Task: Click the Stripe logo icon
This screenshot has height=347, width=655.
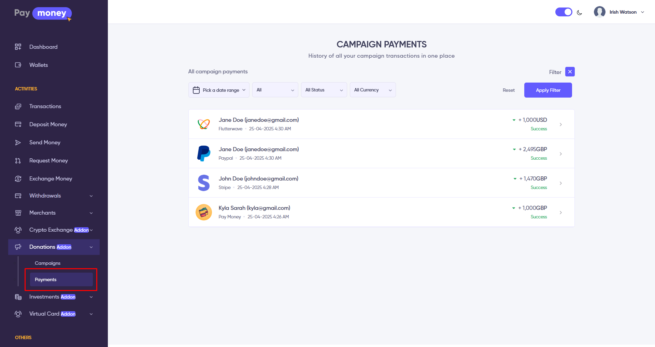Action: point(204,183)
